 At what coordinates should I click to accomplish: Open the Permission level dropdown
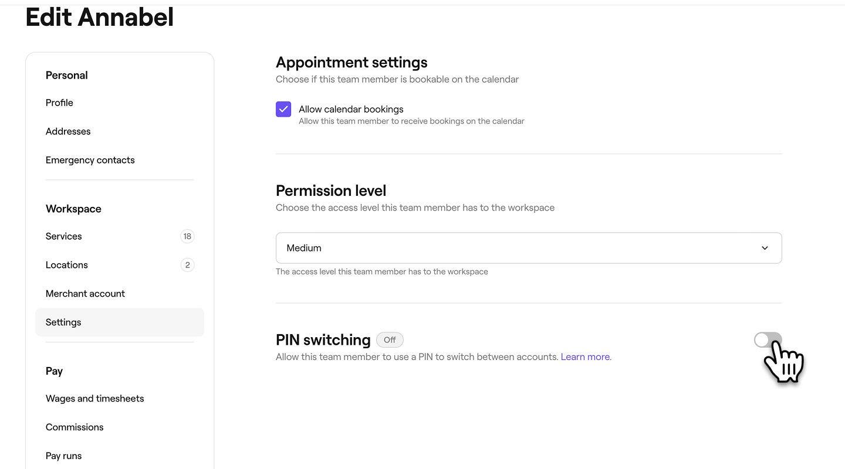point(528,248)
